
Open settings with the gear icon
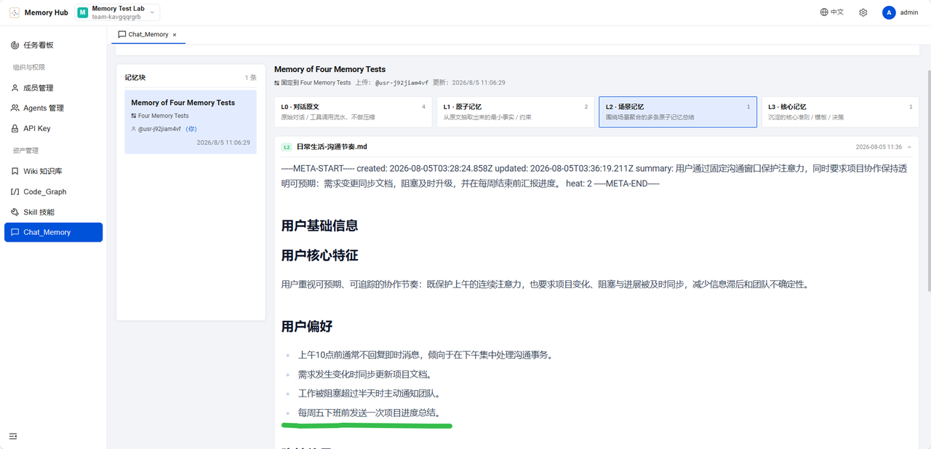[863, 12]
